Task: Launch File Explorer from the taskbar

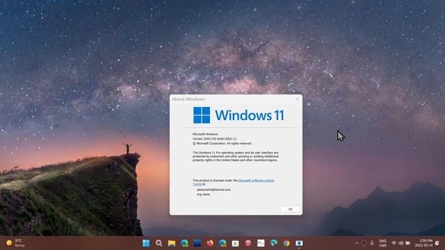Action: [172, 243]
